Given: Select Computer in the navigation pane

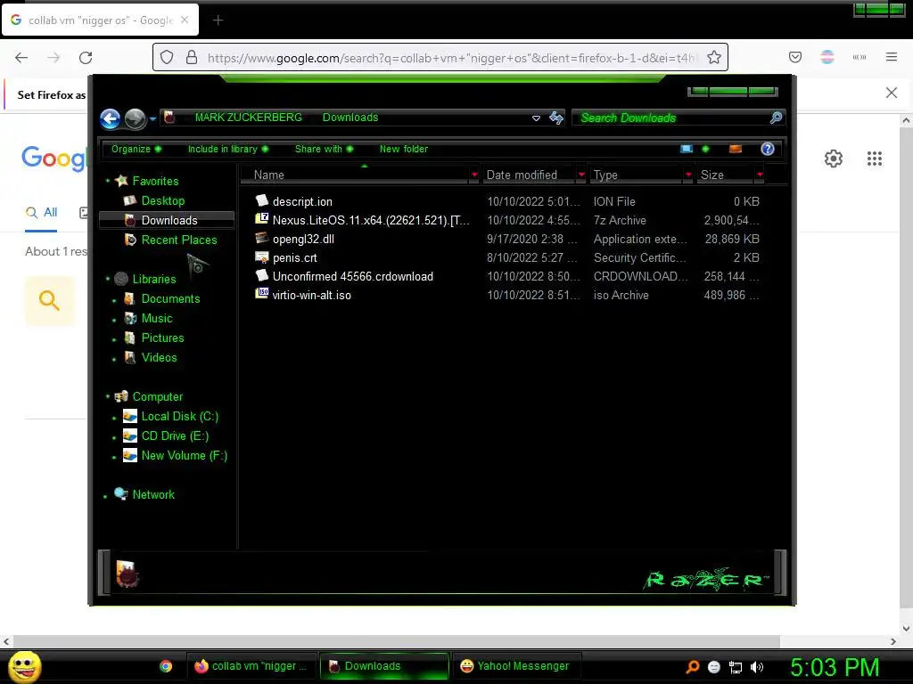Looking at the screenshot, I should click(157, 396).
